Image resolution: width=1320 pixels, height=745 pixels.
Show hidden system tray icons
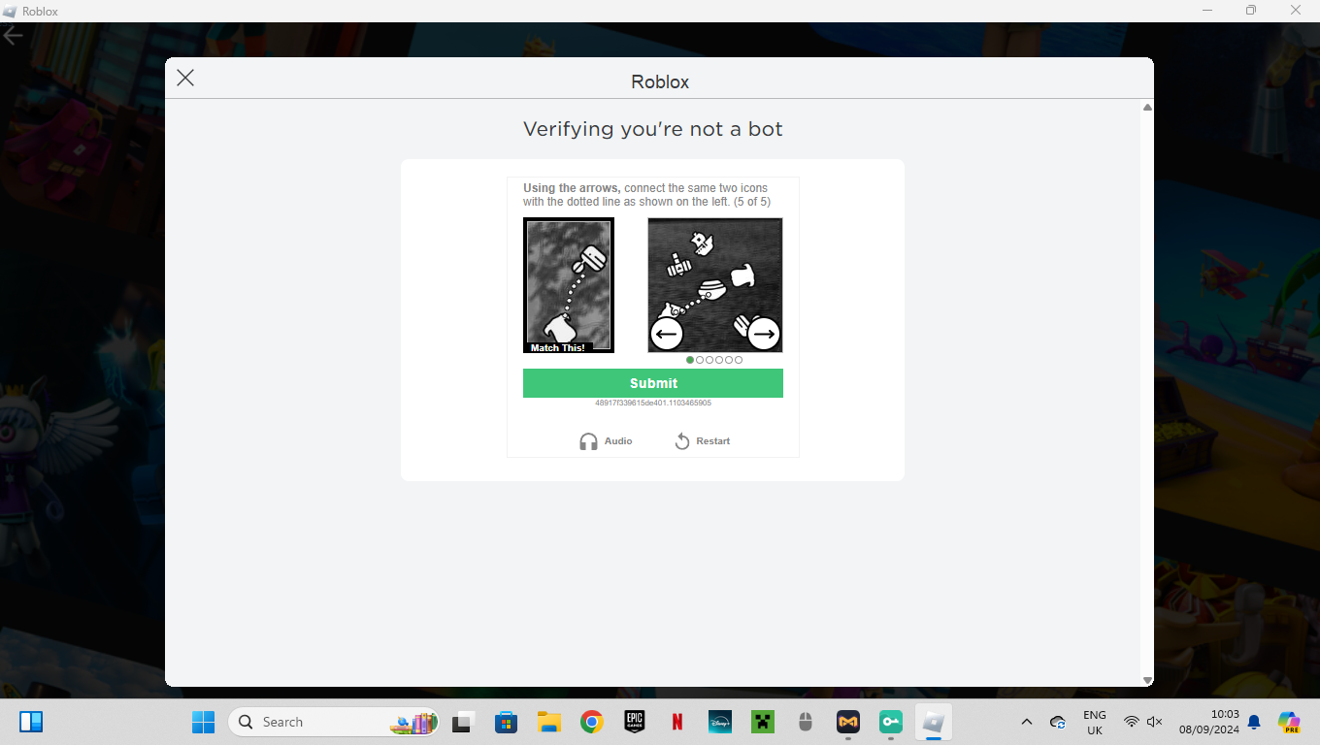(x=1026, y=722)
